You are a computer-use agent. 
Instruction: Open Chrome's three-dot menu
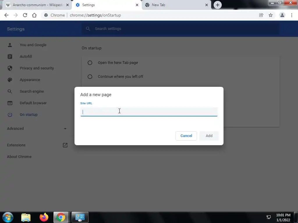292,15
